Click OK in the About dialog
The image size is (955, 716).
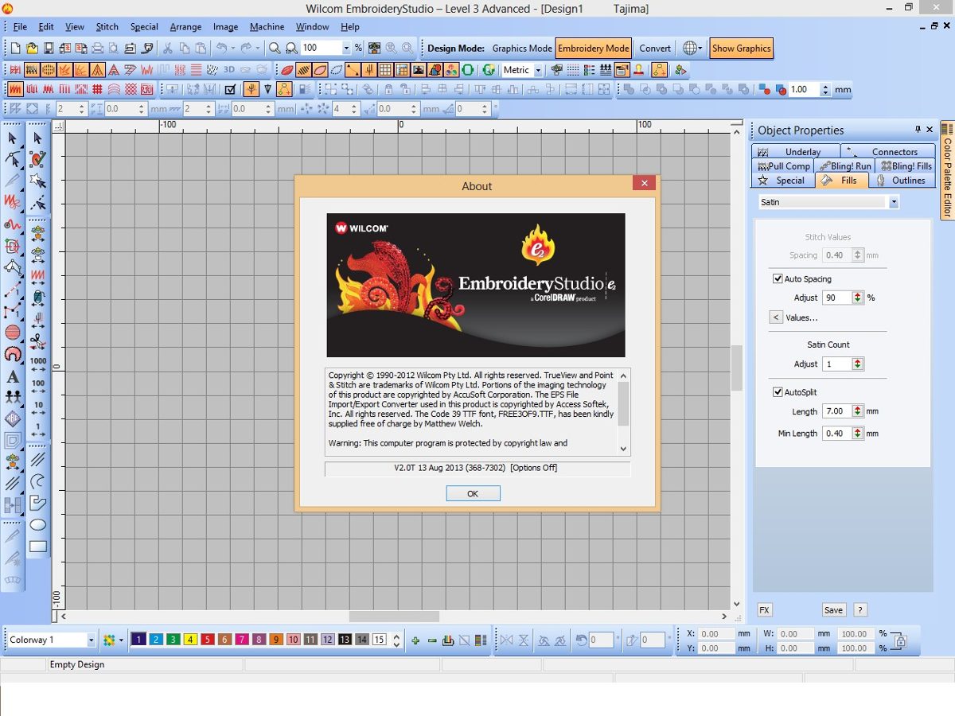[473, 493]
